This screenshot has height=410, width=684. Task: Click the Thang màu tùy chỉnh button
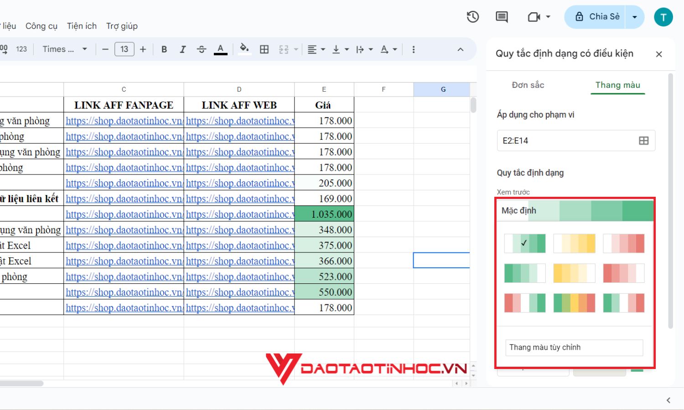tap(574, 347)
